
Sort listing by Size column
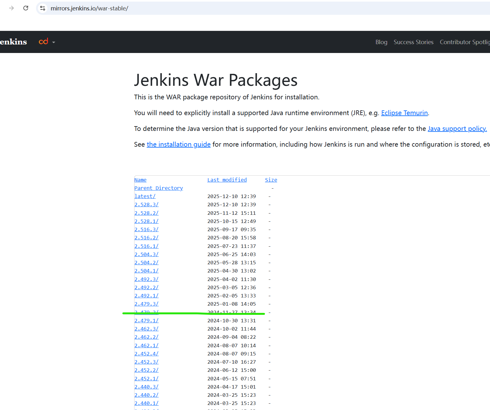[271, 180]
